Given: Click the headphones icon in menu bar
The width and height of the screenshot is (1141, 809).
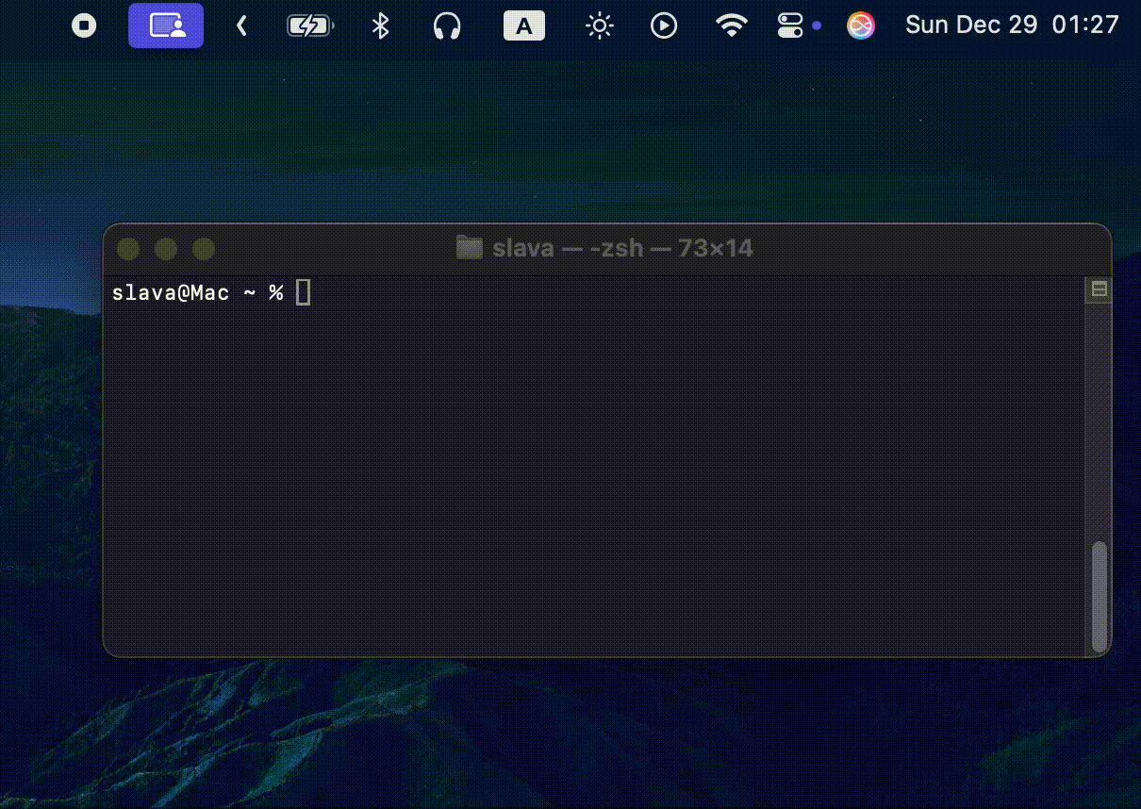Looking at the screenshot, I should (x=446, y=25).
